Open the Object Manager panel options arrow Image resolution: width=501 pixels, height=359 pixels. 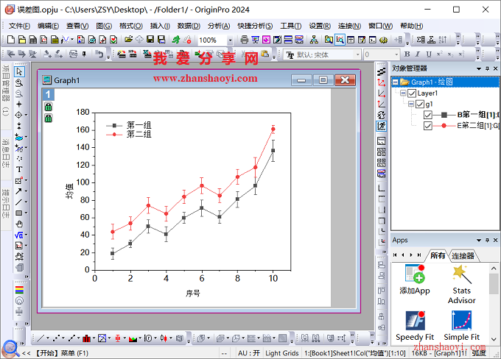click(479, 68)
